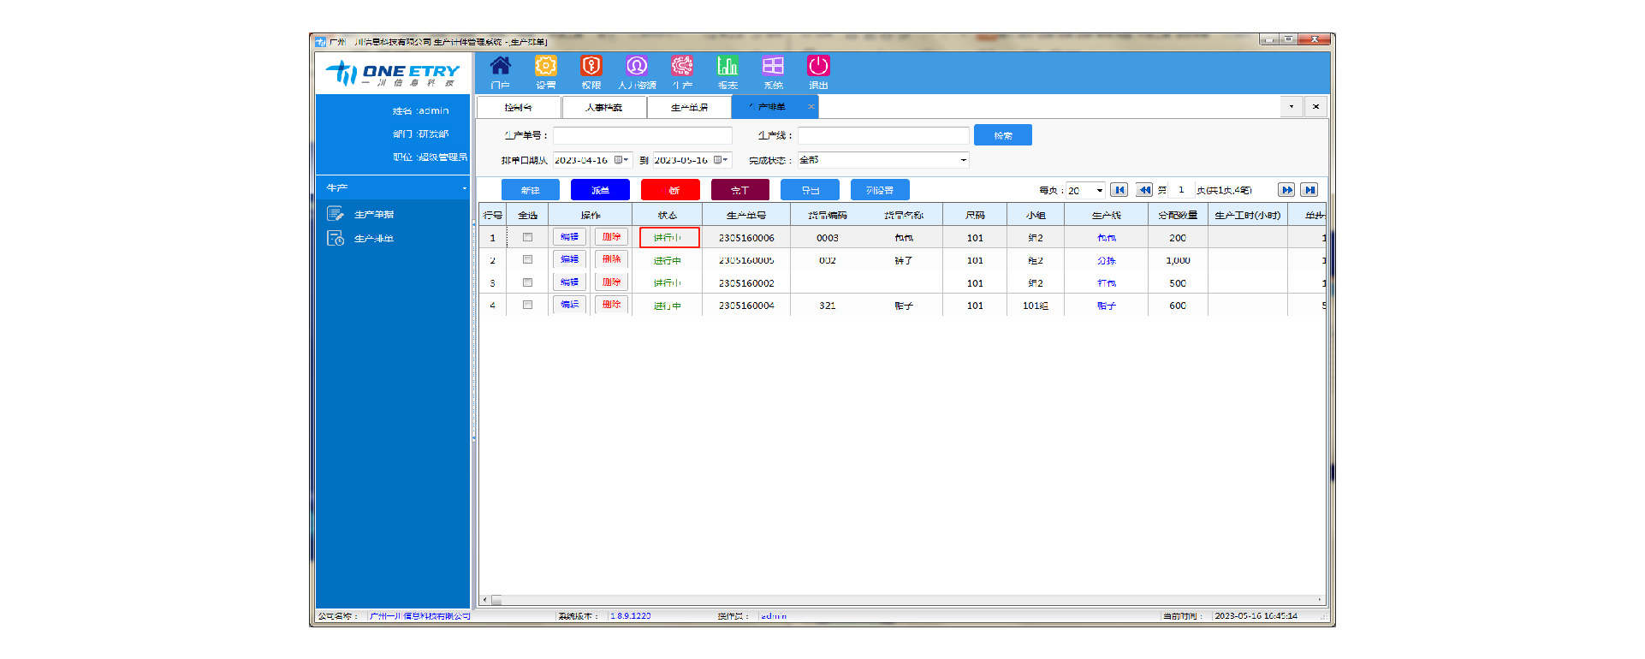Click the 检索 search button
This screenshot has width=1645, height=659.
(x=1003, y=135)
